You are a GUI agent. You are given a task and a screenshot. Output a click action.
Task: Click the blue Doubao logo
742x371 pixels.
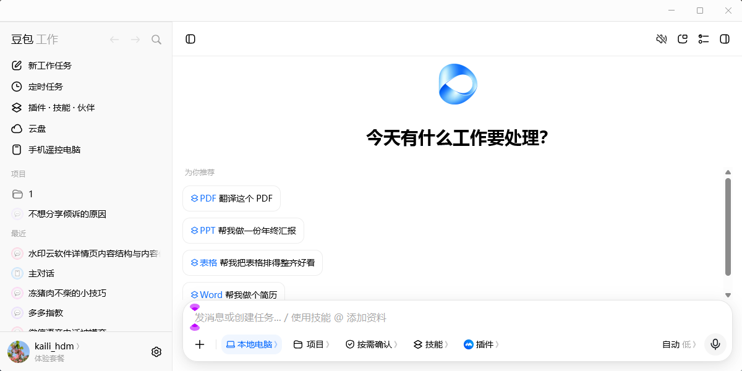[x=458, y=84]
